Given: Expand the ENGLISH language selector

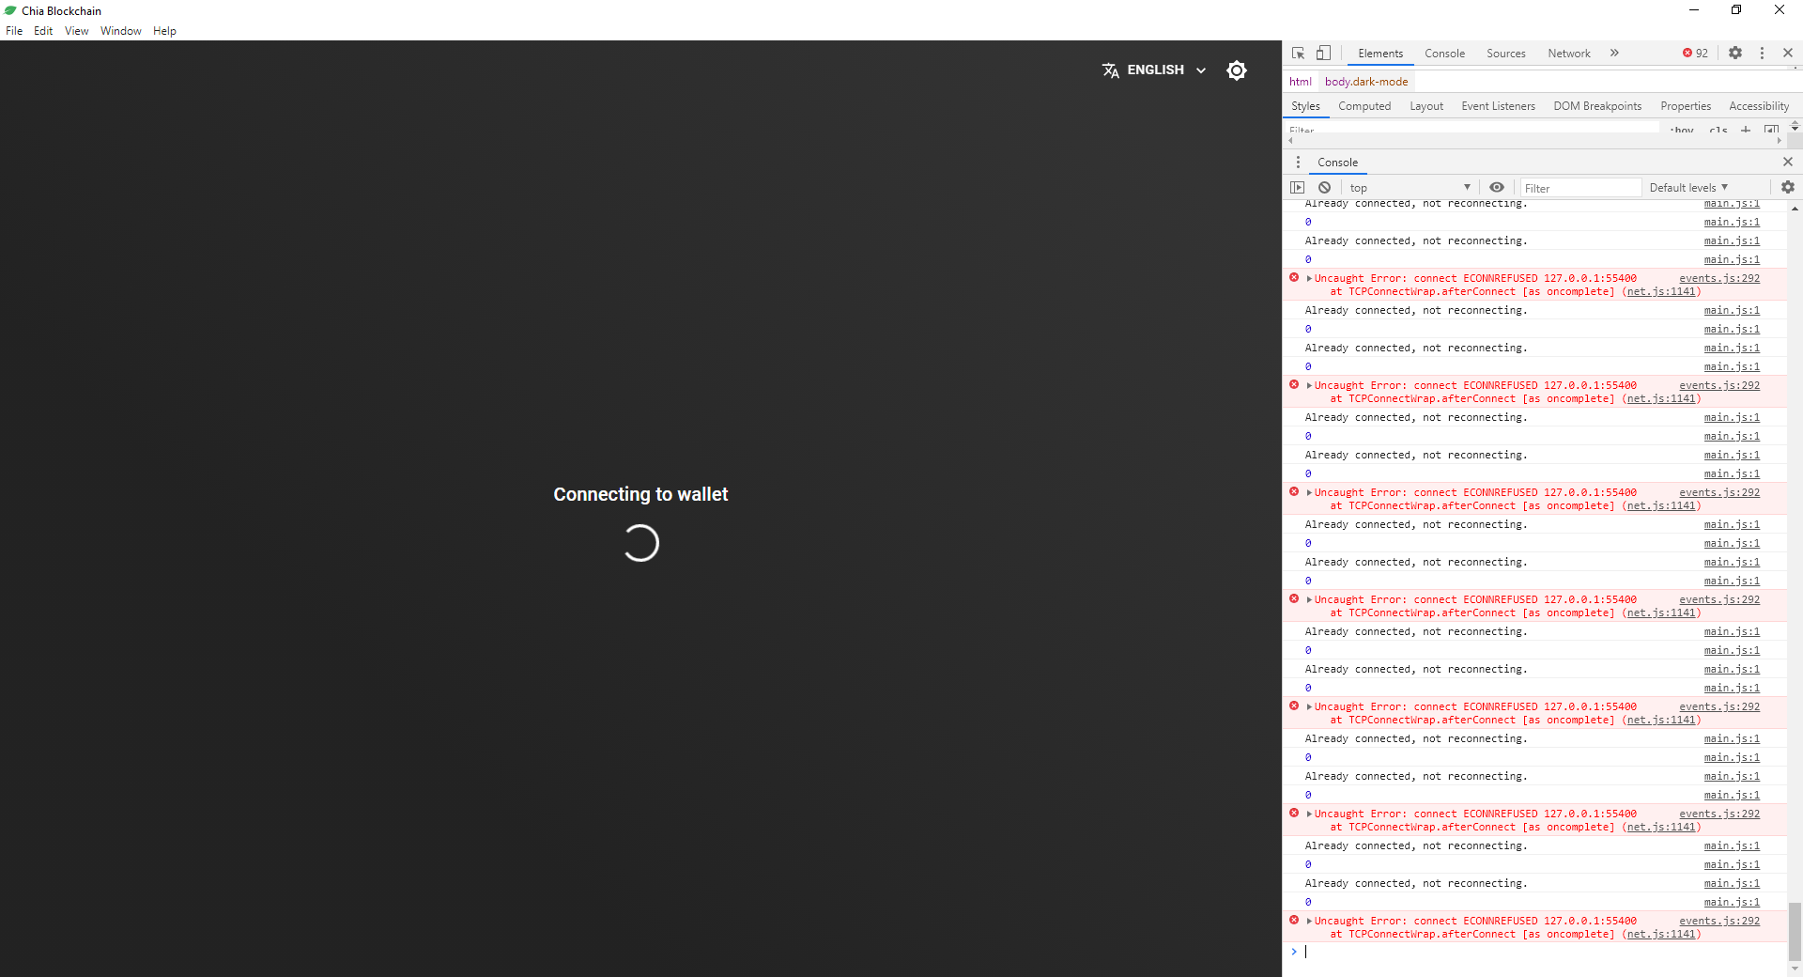Looking at the screenshot, I should coord(1153,70).
